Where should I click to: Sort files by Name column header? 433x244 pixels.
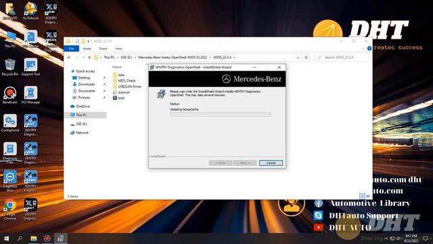click(x=117, y=67)
